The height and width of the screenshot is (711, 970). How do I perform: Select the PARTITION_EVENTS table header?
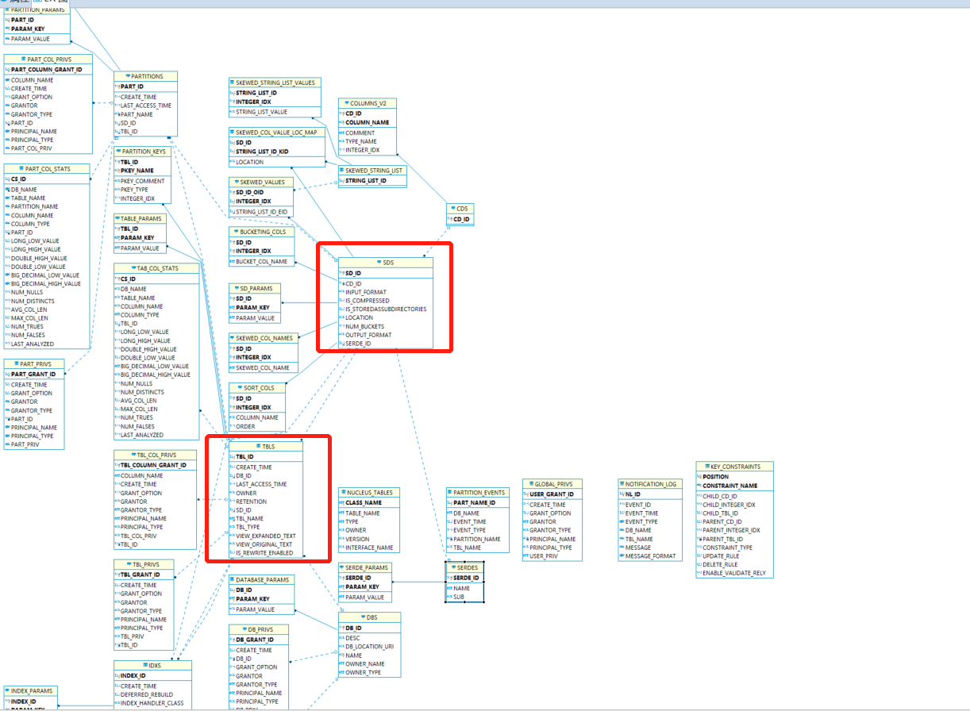point(476,492)
